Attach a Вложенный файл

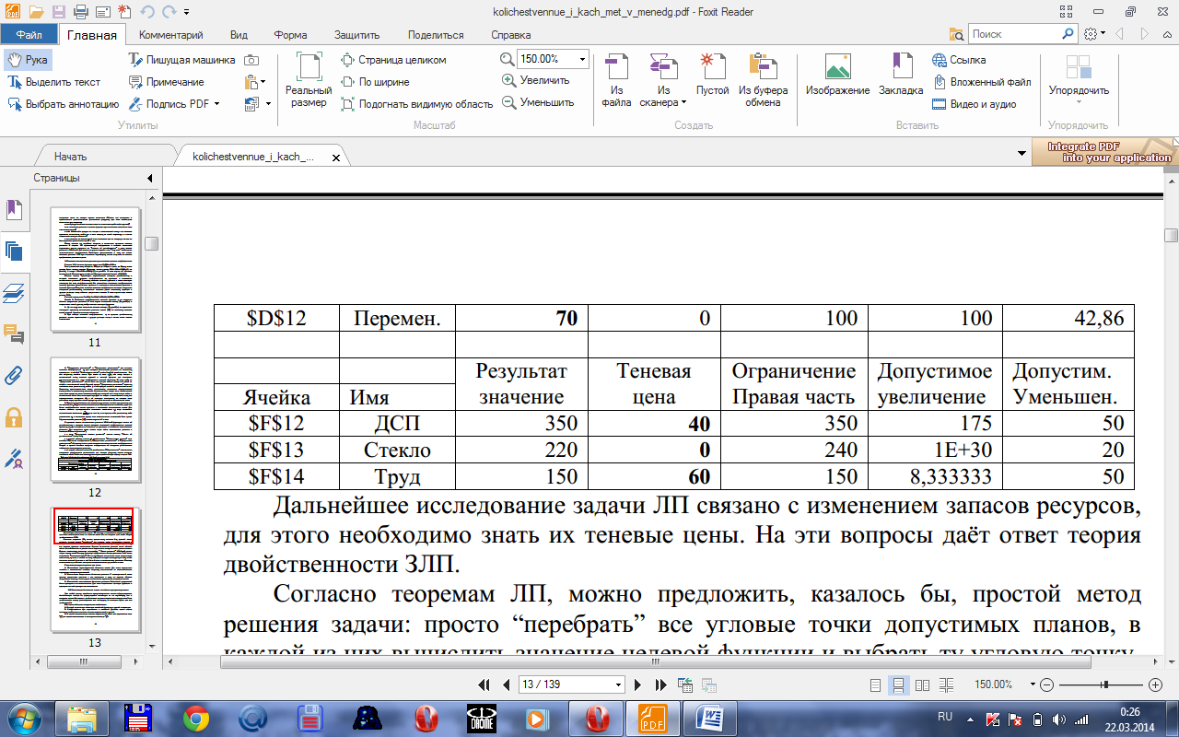coord(981,82)
